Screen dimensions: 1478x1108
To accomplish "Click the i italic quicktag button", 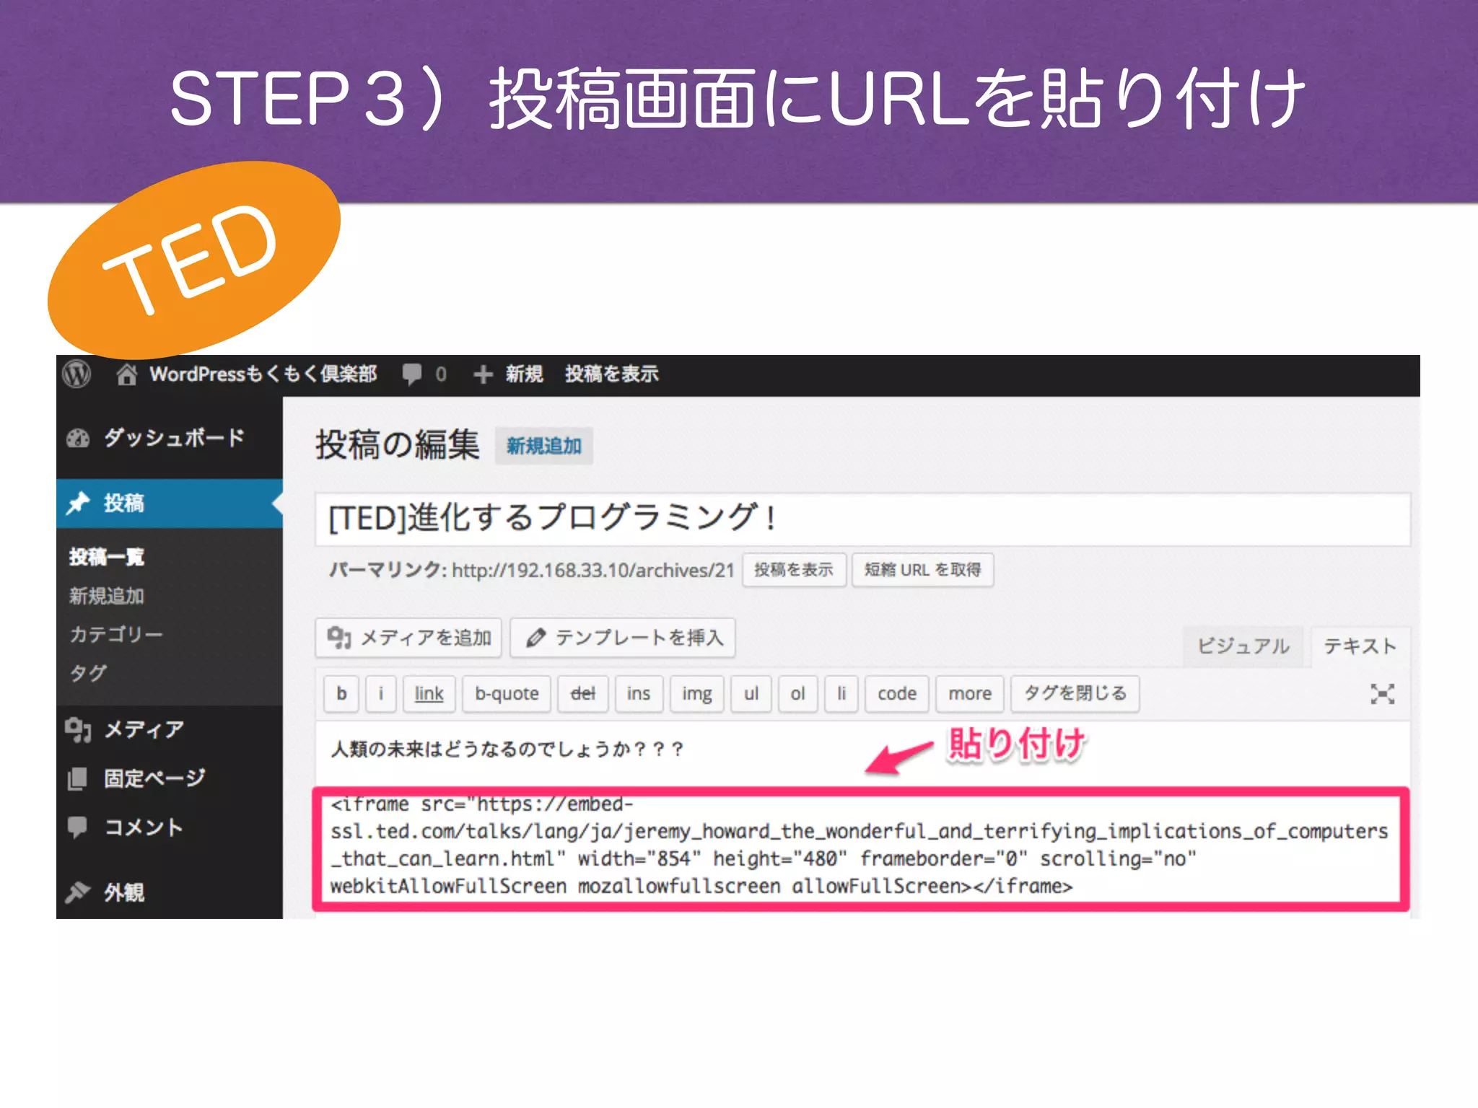I will [x=381, y=694].
